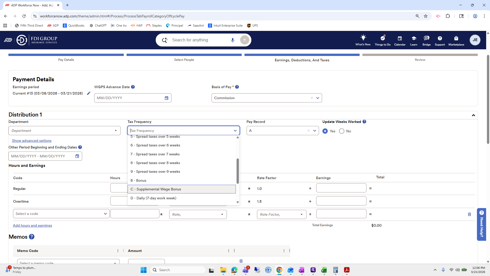Screen dimensions: 490x276
Task: Open WGPS Advance Date calendar picker
Action: point(166,98)
